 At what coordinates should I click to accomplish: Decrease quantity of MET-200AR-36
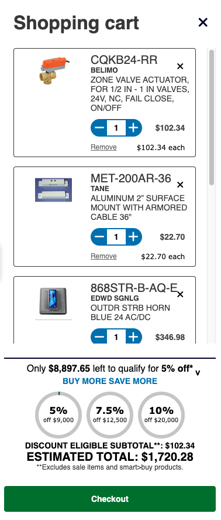pyautogui.click(x=99, y=237)
